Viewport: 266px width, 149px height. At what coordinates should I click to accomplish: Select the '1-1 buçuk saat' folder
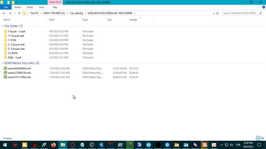[x=16, y=36]
